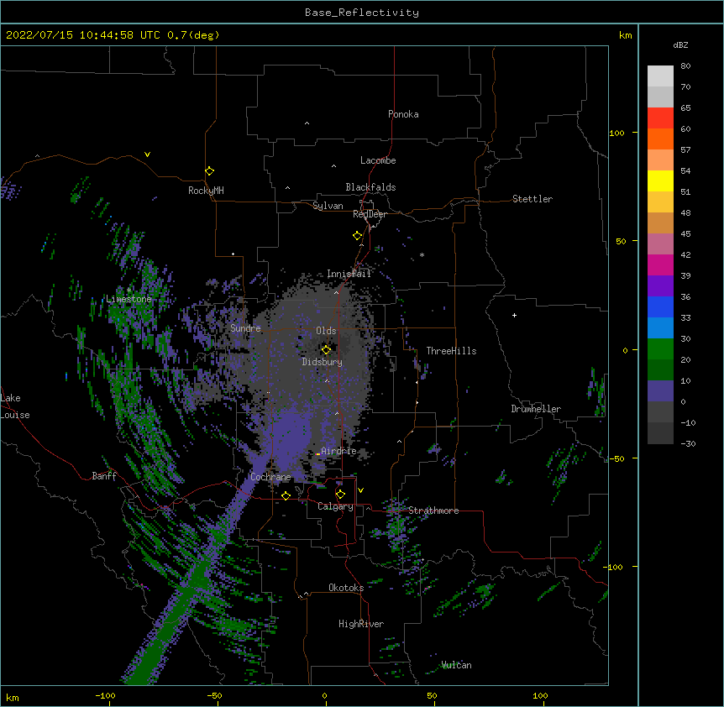Select the yellow diamond marker near RockyMH
Viewport: 724px width, 707px height.
click(209, 171)
